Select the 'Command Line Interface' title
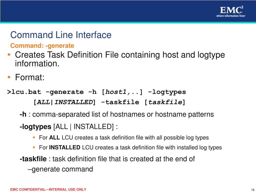Image resolution: width=256 pixels, height=192 pixels. (61, 35)
